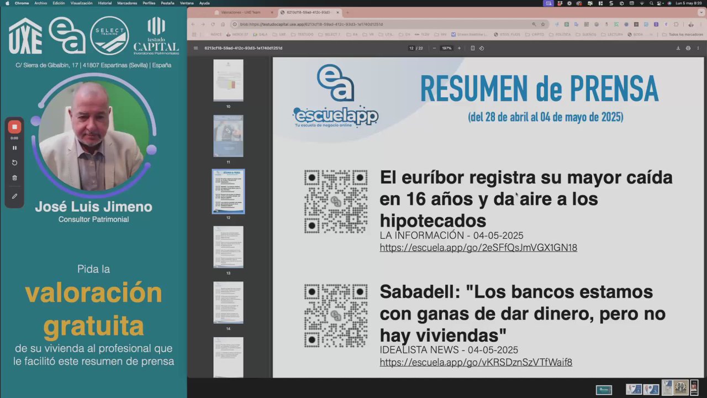Open the BODA bookmark
Screen dimensions: 707x398
click(636, 34)
